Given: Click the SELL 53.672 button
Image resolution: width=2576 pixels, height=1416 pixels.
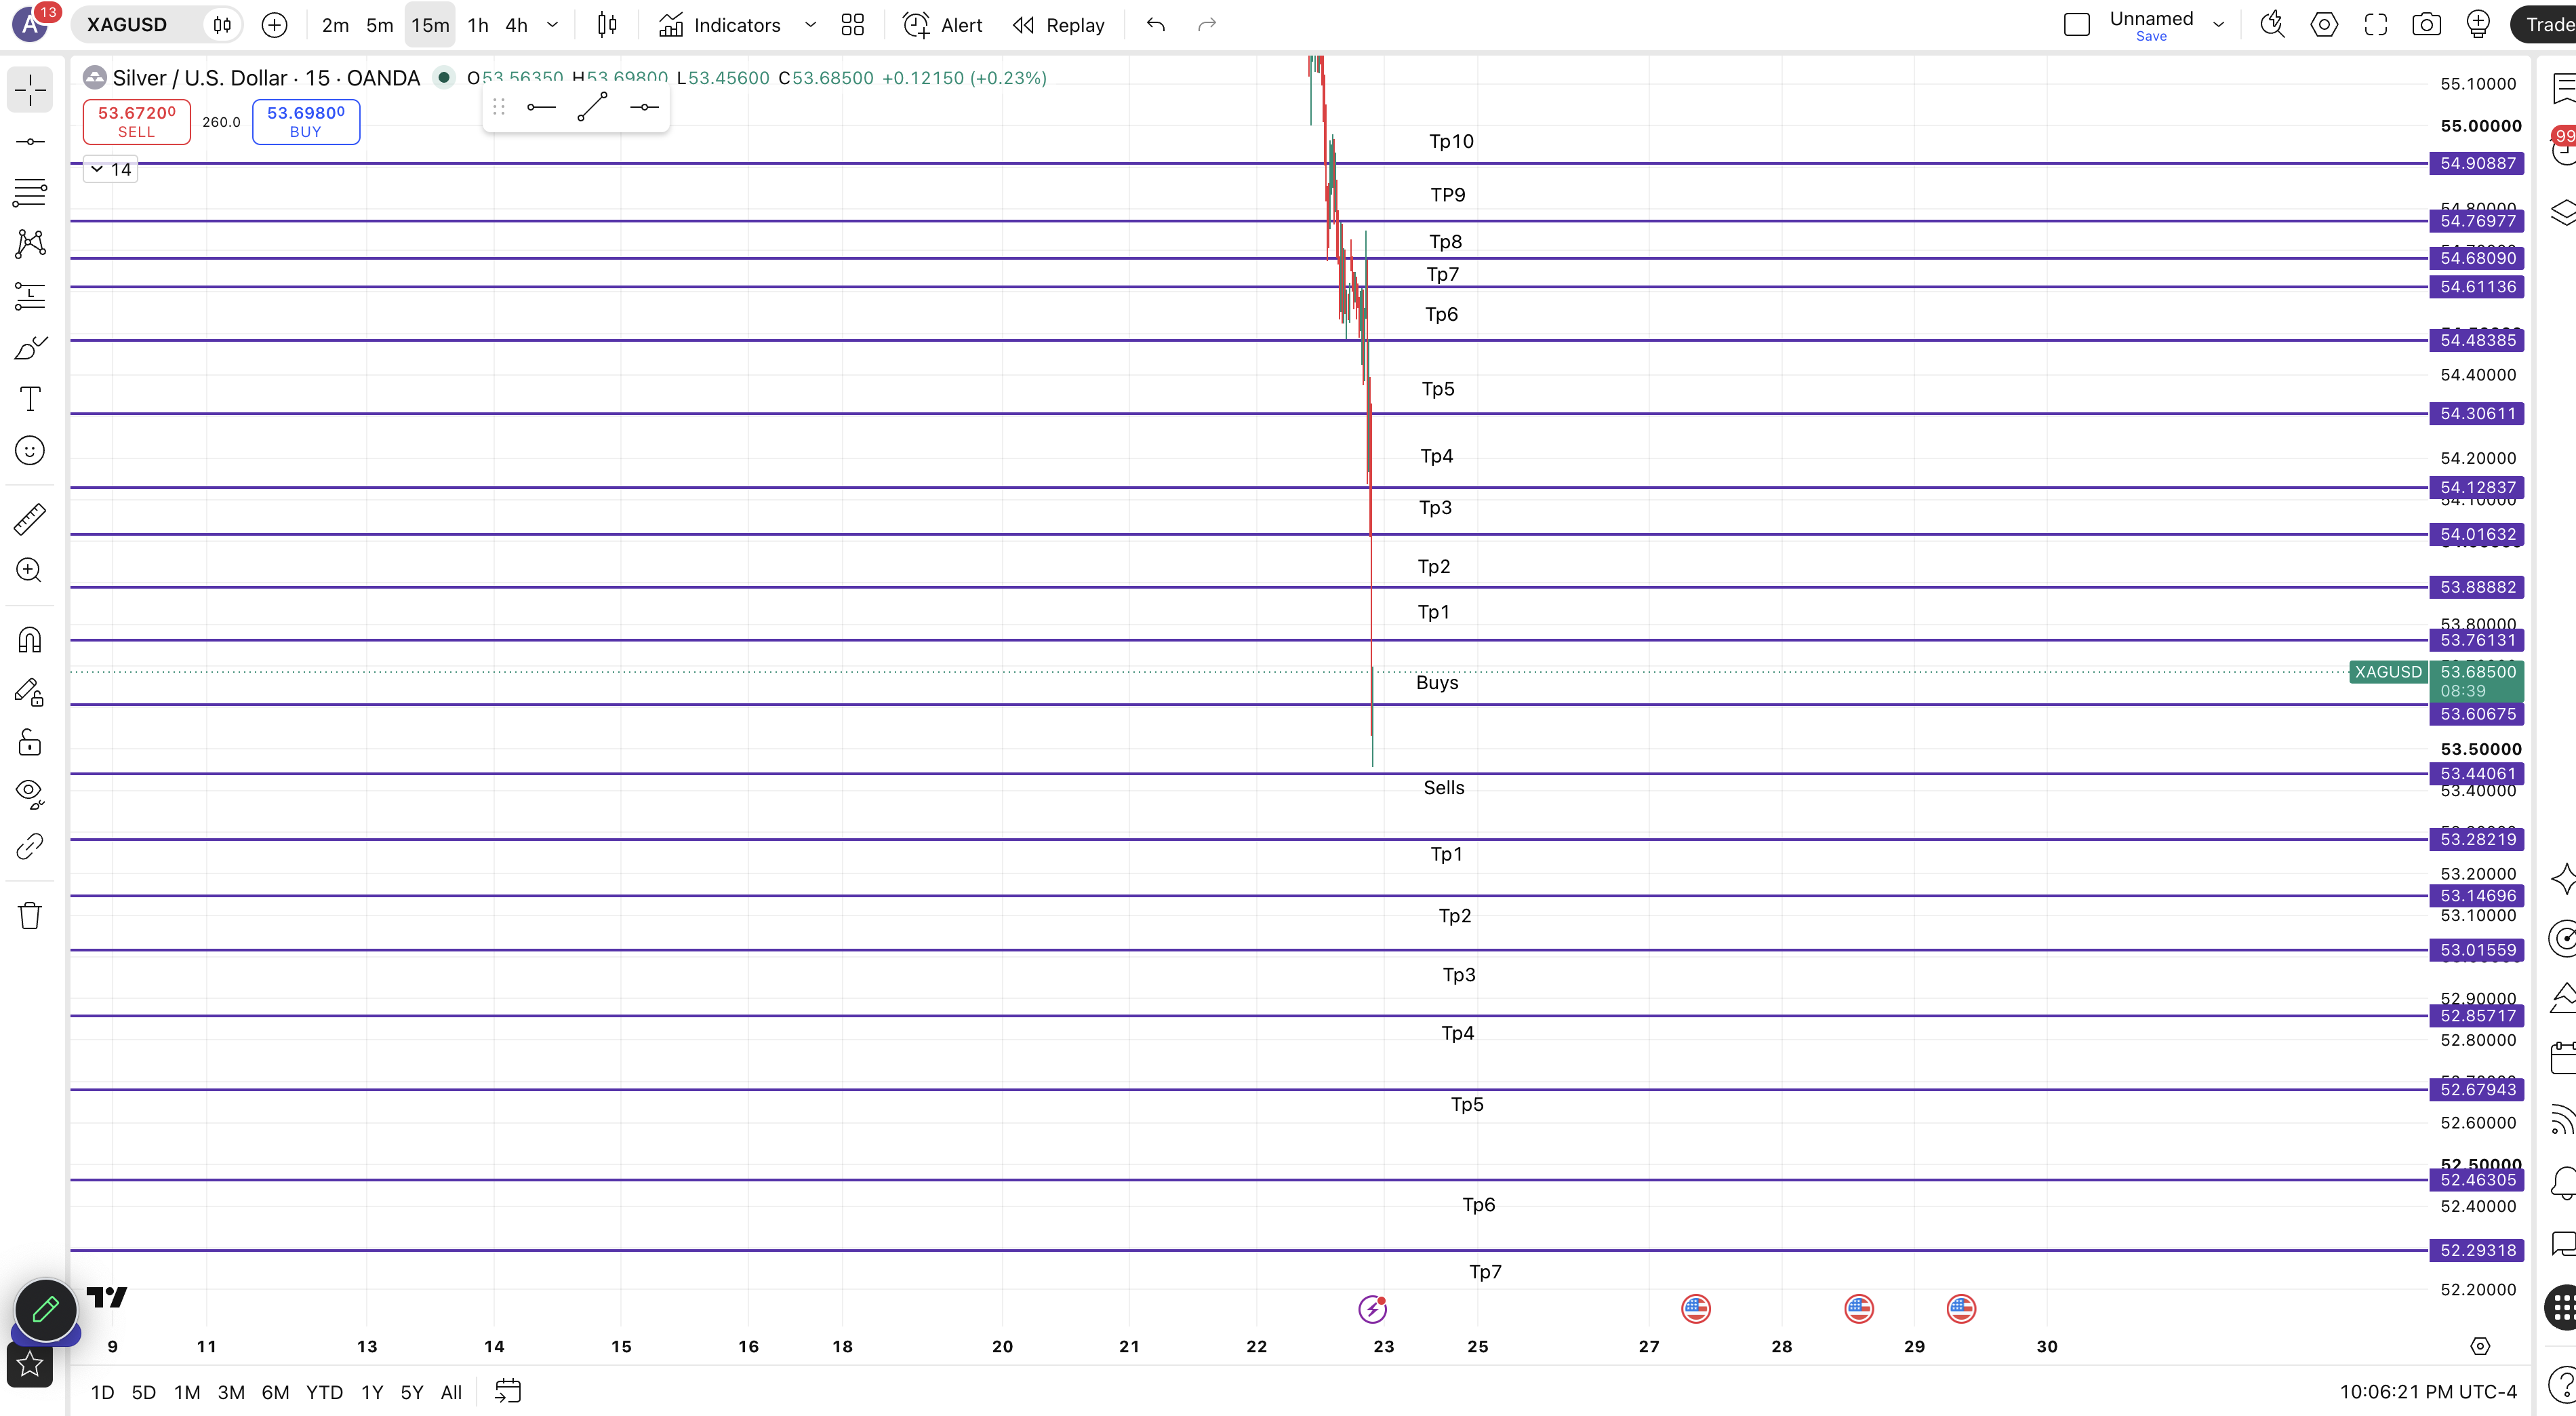Looking at the screenshot, I should click(x=136, y=121).
